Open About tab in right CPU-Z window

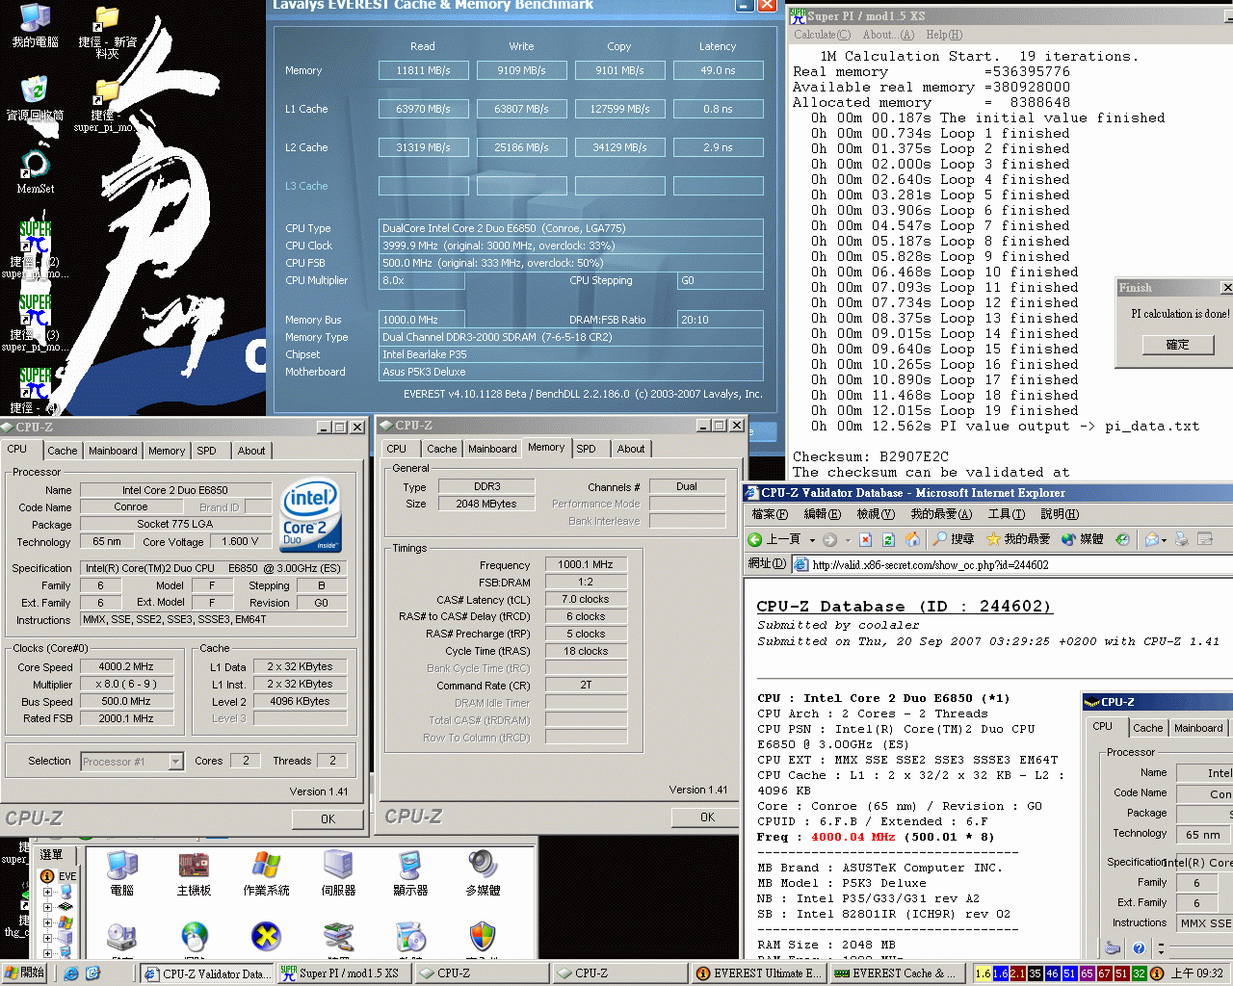631,449
